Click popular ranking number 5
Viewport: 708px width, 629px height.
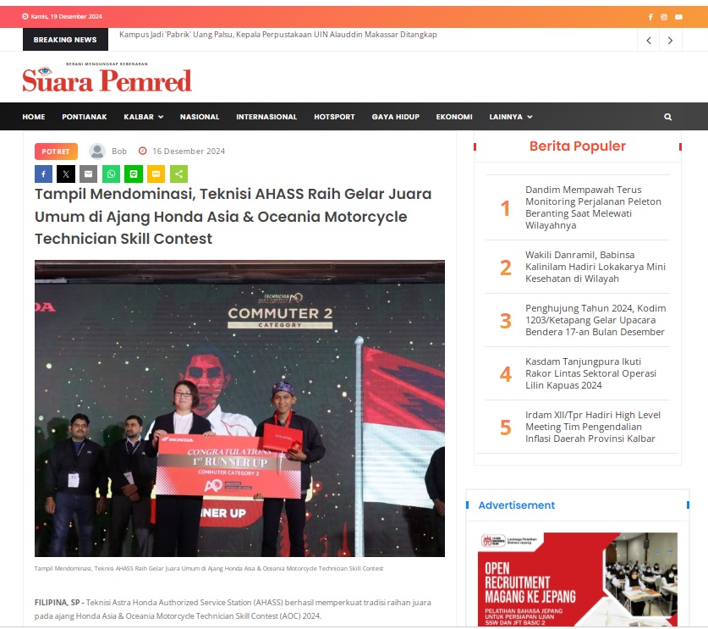coord(506,428)
